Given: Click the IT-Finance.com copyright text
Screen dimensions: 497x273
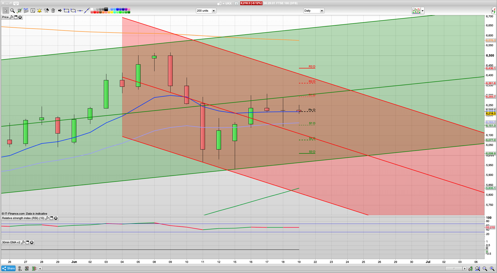Looking at the screenshot, I should (13, 214).
